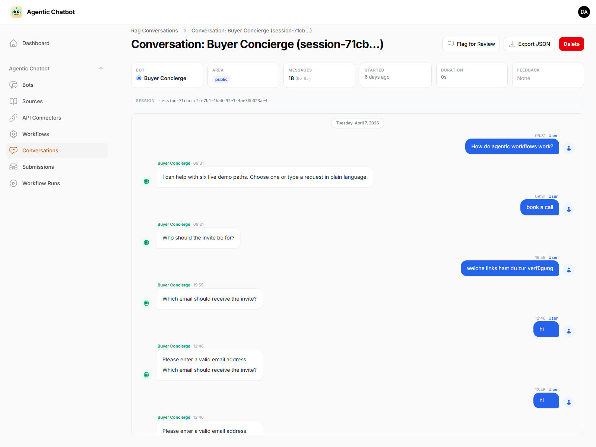Image resolution: width=596 pixels, height=447 pixels.
Task: Click the 'I can help with six live demo paths' message
Action: coord(265,177)
